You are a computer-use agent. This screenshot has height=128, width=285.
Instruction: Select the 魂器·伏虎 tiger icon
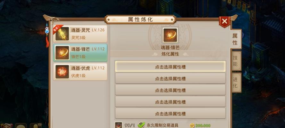[x=62, y=72]
